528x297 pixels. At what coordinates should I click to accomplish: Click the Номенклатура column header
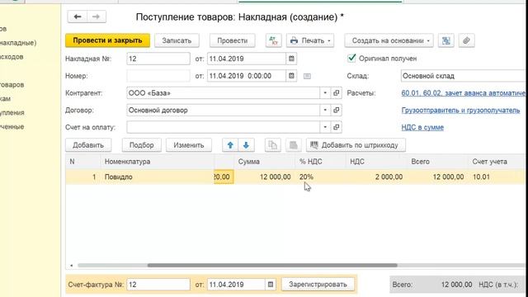pos(158,162)
